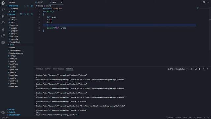This screenshot has width=211, height=119.
Task: Select prog2.exe in explorer
Action: 15,31
